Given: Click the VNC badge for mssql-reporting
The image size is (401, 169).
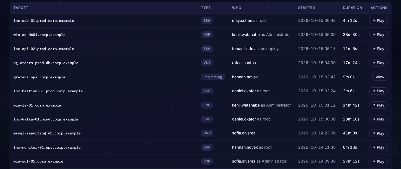Looking at the screenshot, I should (207, 133).
